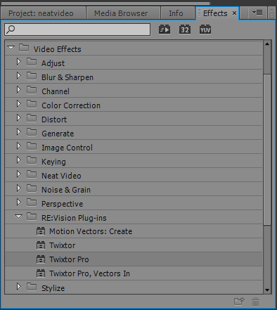Select the Twixtor Pro effect label
This screenshot has width=277, height=310.
(x=69, y=259)
